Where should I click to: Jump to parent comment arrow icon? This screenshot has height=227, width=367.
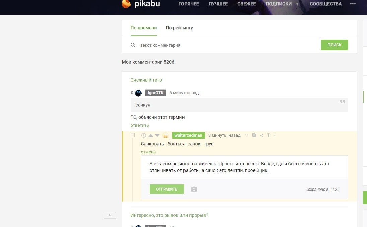268,135
